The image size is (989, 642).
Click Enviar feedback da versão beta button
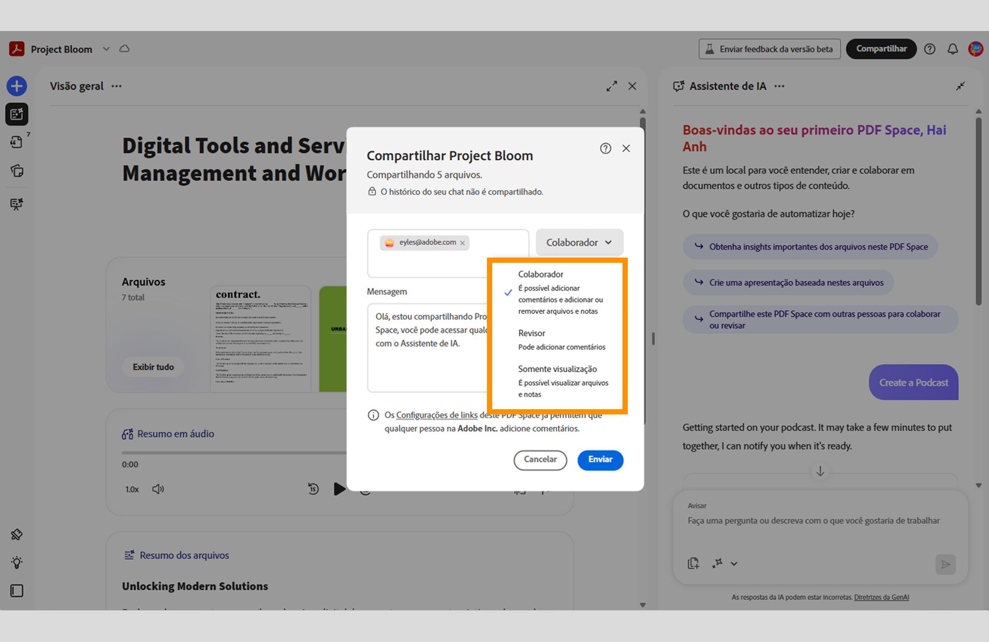(770, 49)
